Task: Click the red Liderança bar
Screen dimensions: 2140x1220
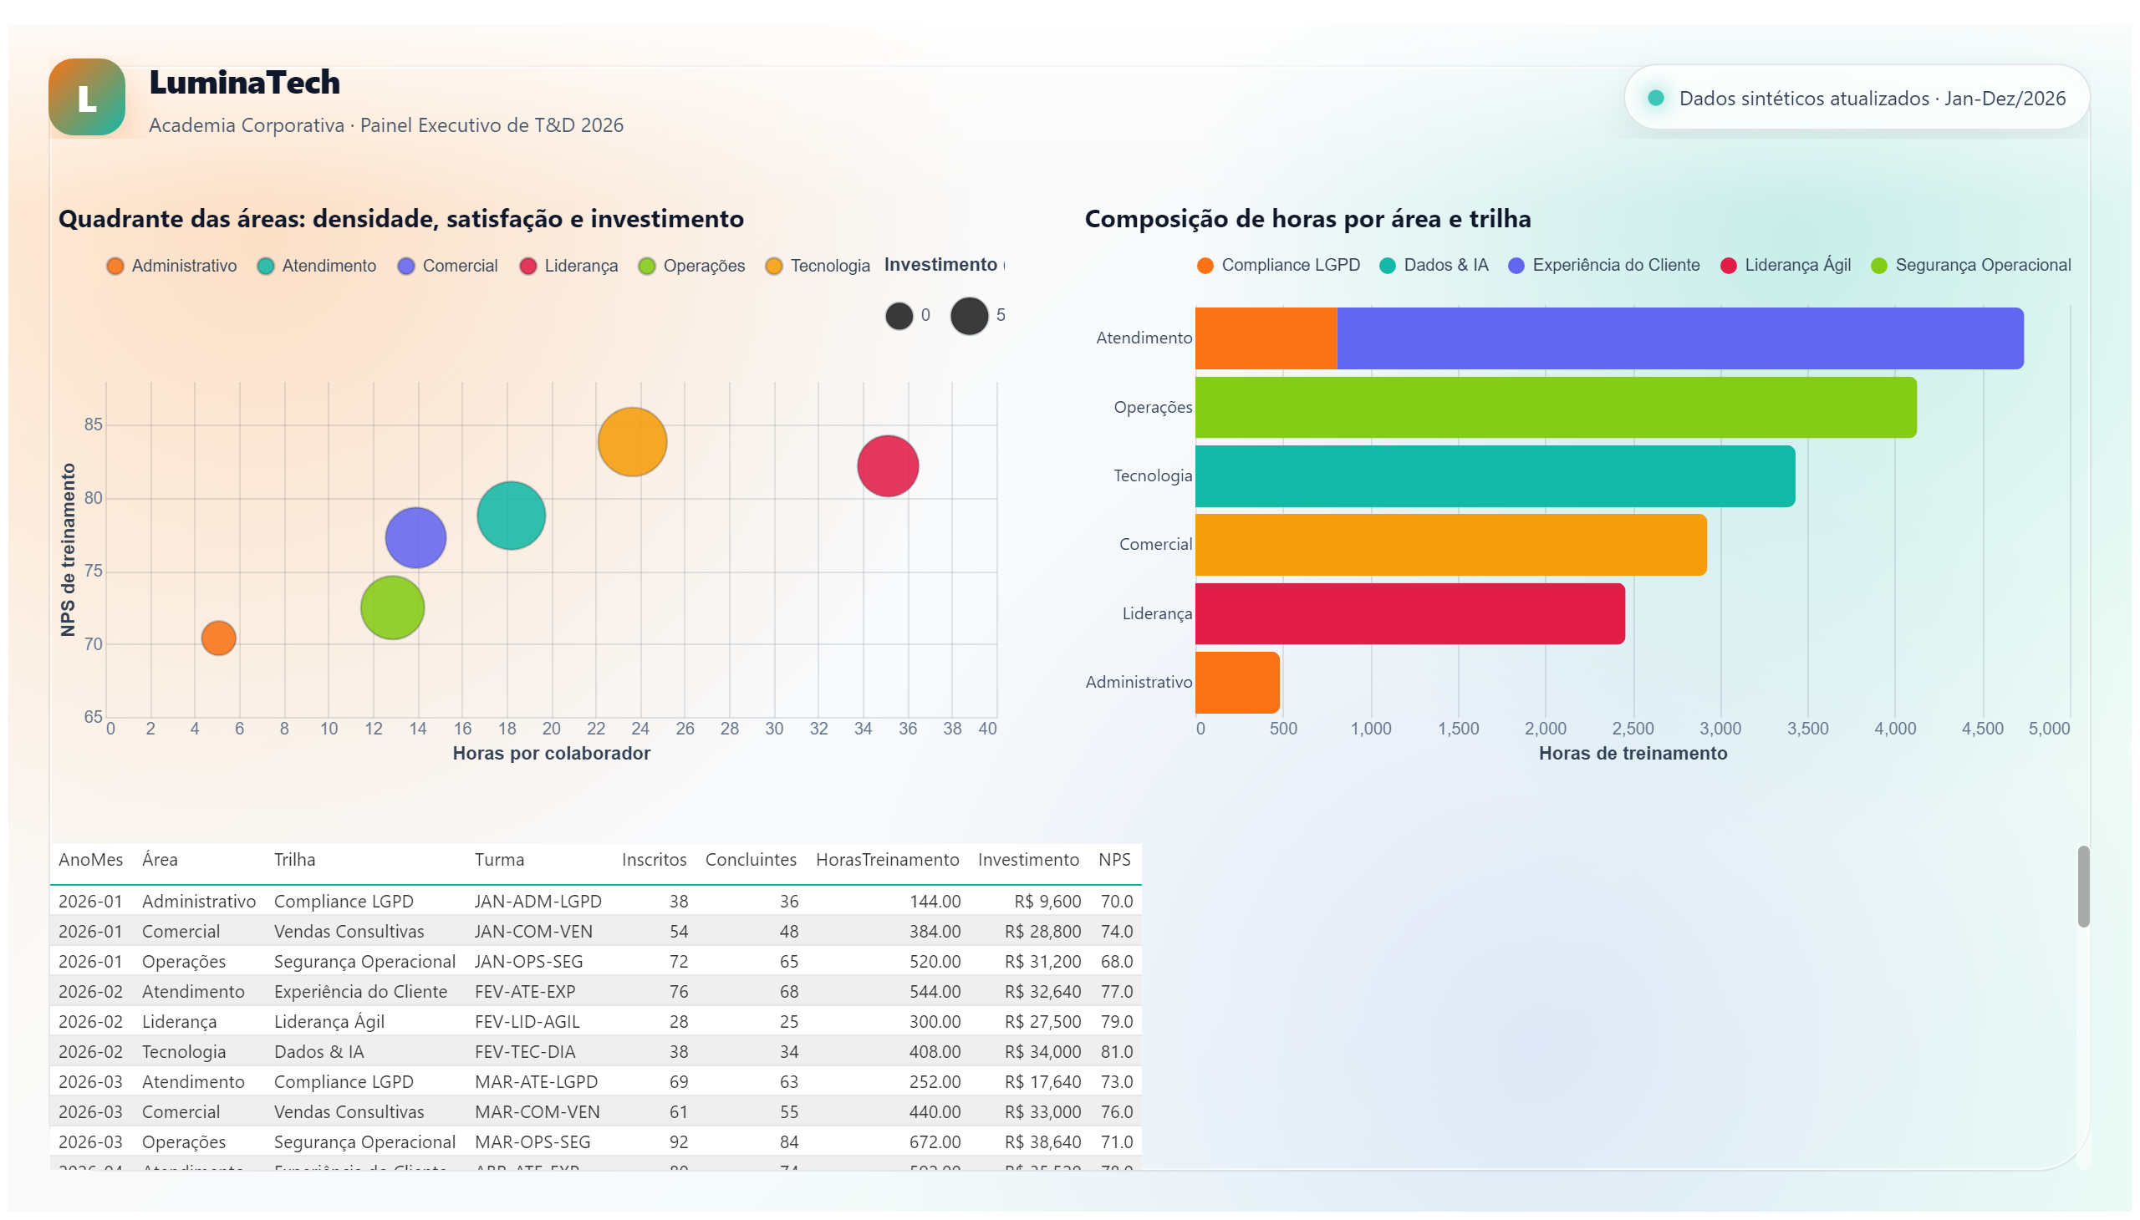Action: pyautogui.click(x=1410, y=614)
